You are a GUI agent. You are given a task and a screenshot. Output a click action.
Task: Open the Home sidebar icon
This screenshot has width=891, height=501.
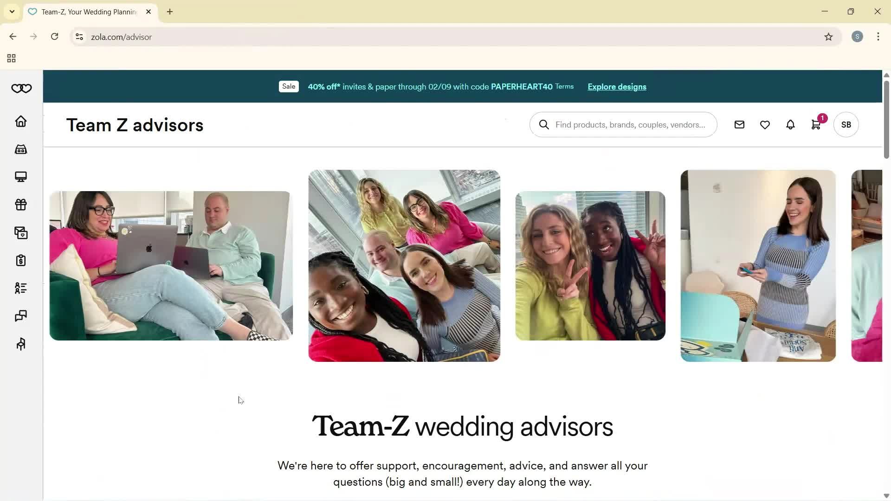[x=21, y=122]
